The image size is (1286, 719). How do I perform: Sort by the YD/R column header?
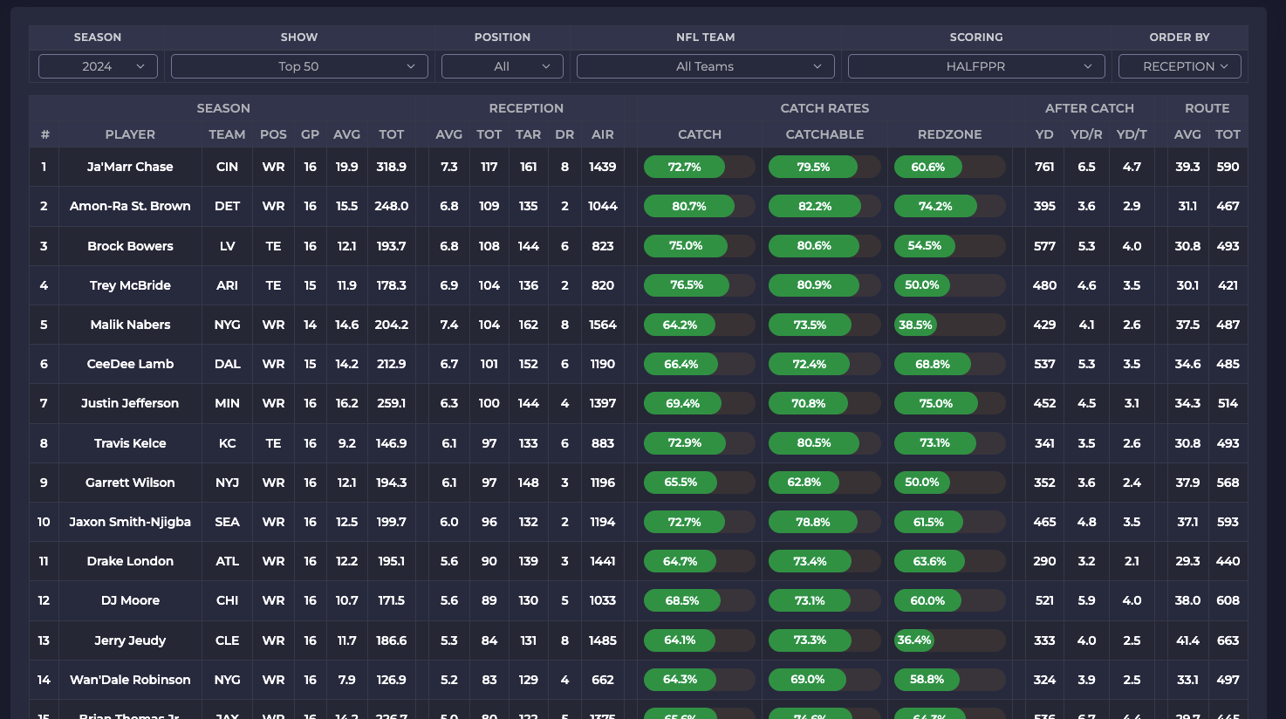(1086, 134)
